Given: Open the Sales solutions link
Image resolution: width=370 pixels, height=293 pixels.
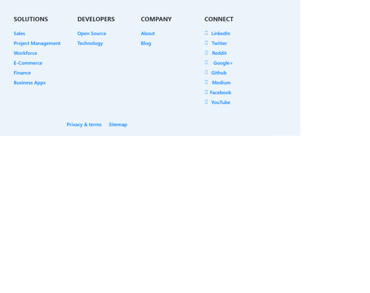Looking at the screenshot, I should 19,33.
